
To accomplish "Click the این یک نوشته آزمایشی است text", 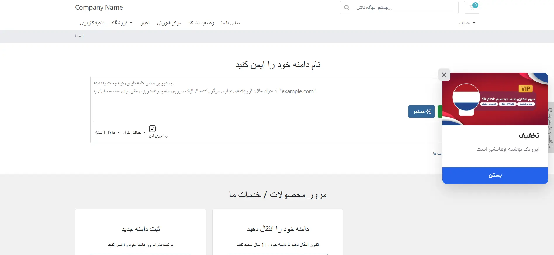I will pyautogui.click(x=508, y=149).
